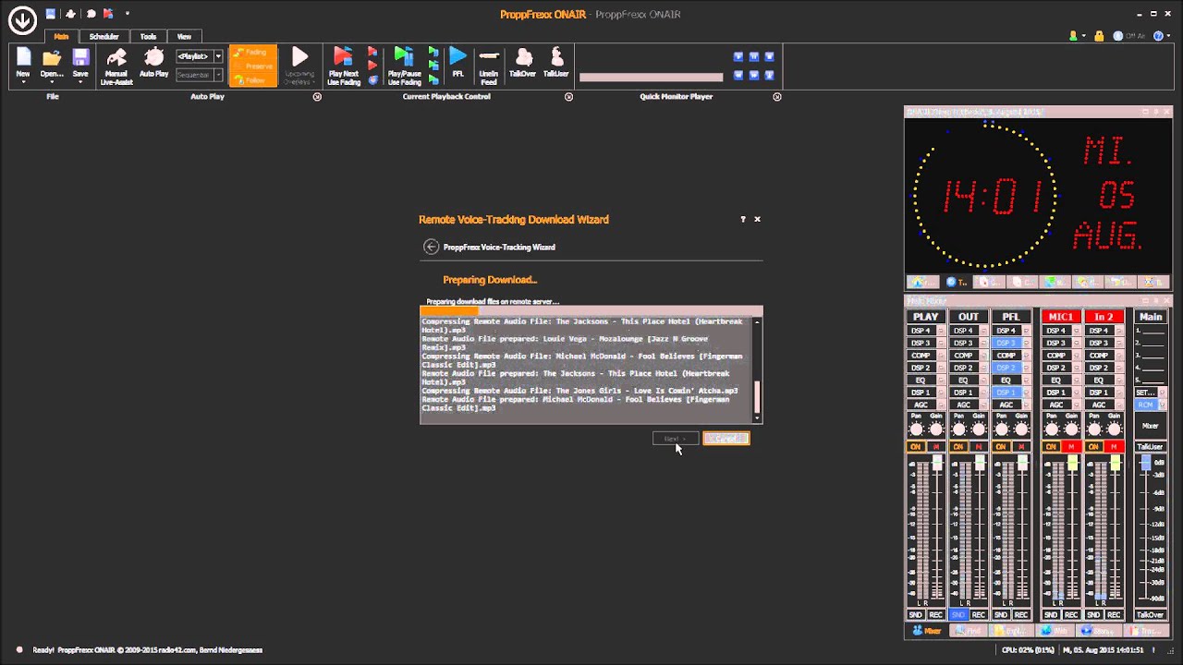
Task: Click the Open folder icon
Action: point(52,57)
